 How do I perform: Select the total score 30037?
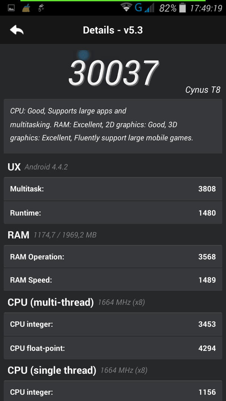pyautogui.click(x=114, y=73)
